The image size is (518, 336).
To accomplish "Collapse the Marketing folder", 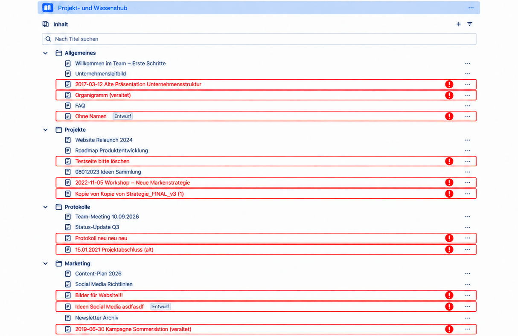I will (46, 264).
